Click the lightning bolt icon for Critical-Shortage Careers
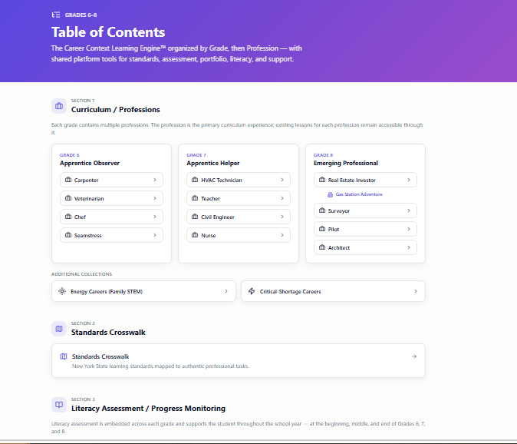Screen dimensions: 517x444 pyautogui.click(x=252, y=291)
